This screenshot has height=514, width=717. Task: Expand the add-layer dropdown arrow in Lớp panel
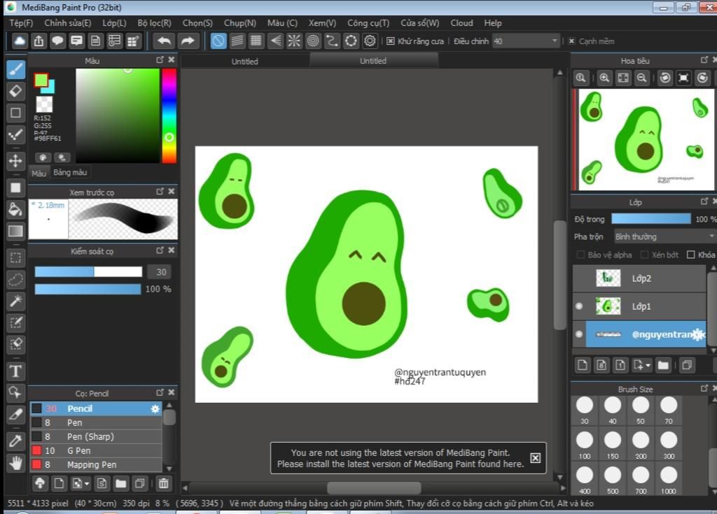648,366
